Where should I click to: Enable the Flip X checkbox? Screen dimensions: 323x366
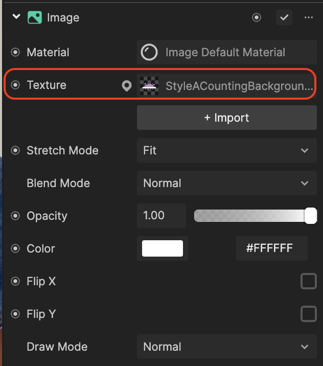pyautogui.click(x=309, y=281)
